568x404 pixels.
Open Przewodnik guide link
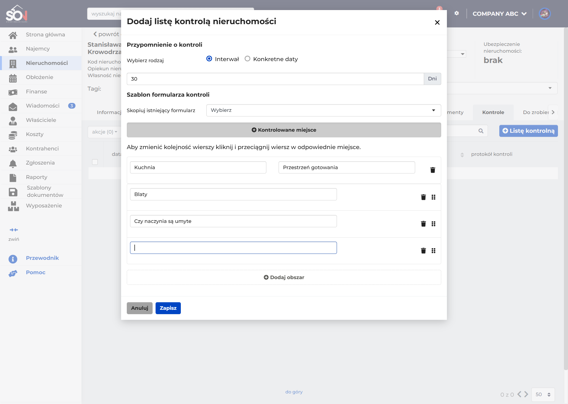click(42, 258)
